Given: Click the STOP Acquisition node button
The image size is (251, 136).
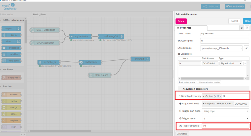Looking at the screenshot, I should [33, 43].
